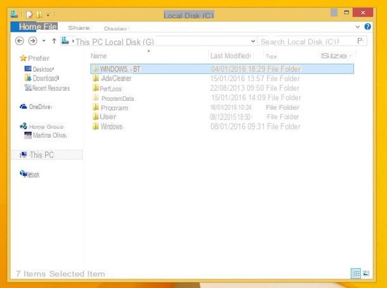Click the search magnifier icon
387x288 pixels.
tap(360, 41)
